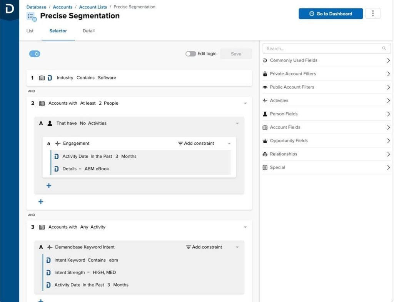Click the Relationships icon in panel

(265, 154)
